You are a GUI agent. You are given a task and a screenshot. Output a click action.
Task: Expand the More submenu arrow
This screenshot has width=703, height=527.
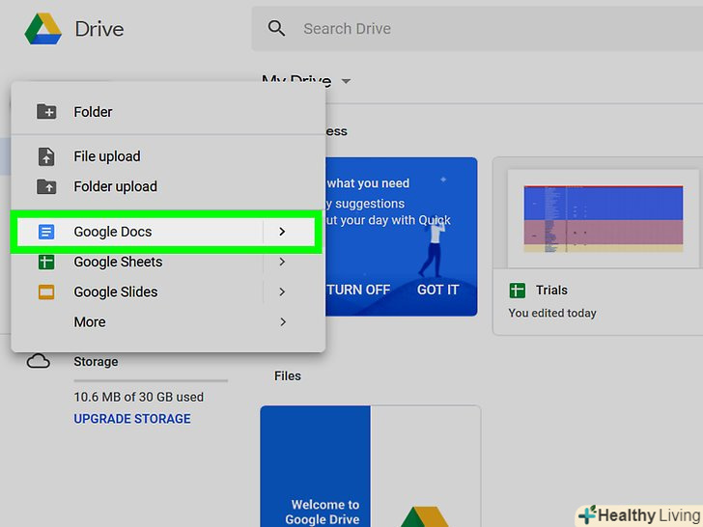coord(282,321)
